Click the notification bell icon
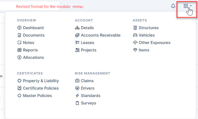 click(x=173, y=6)
